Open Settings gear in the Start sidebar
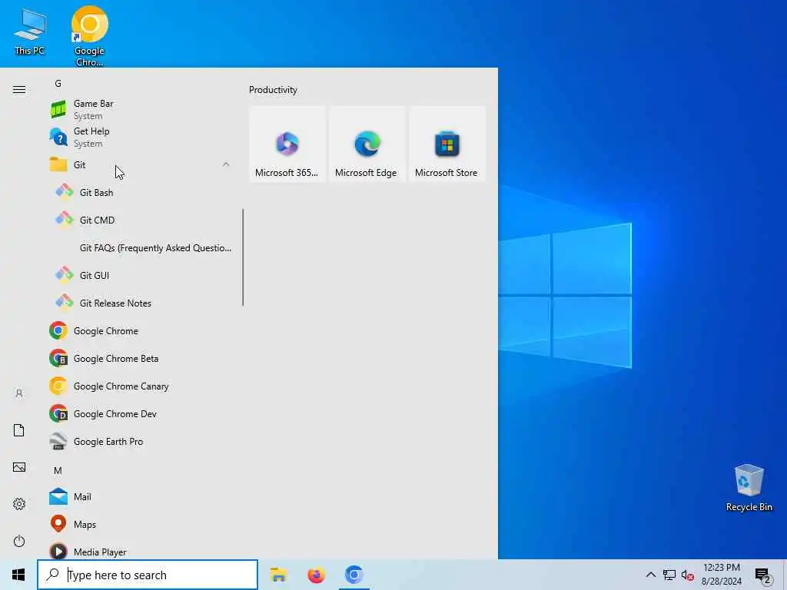The image size is (787, 590). click(19, 504)
